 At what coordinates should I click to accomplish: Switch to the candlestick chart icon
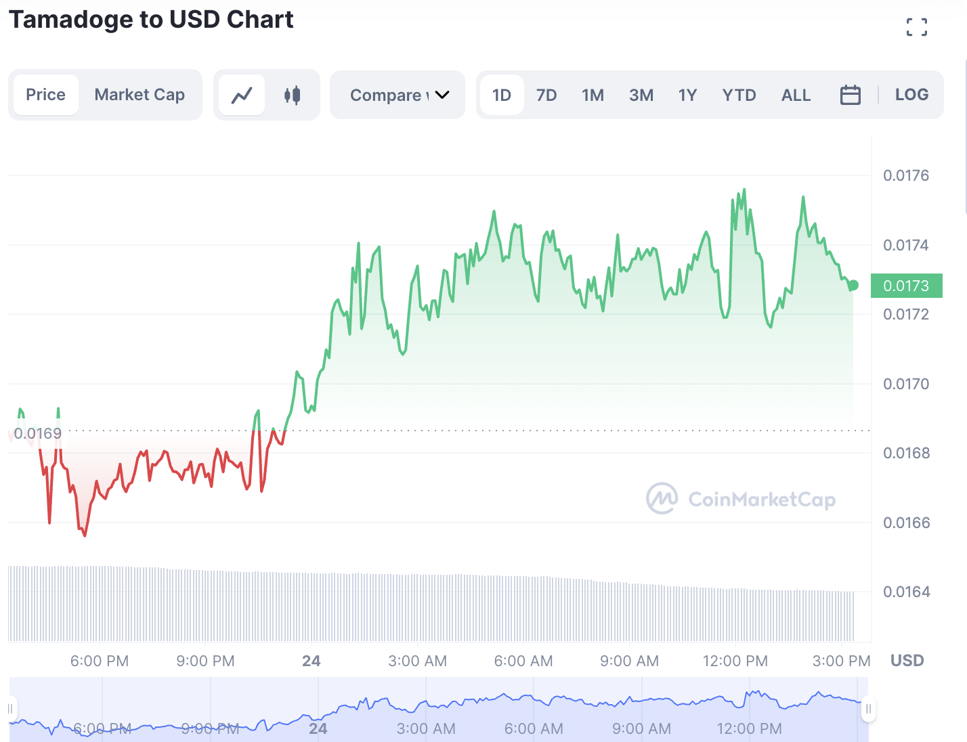(x=292, y=95)
